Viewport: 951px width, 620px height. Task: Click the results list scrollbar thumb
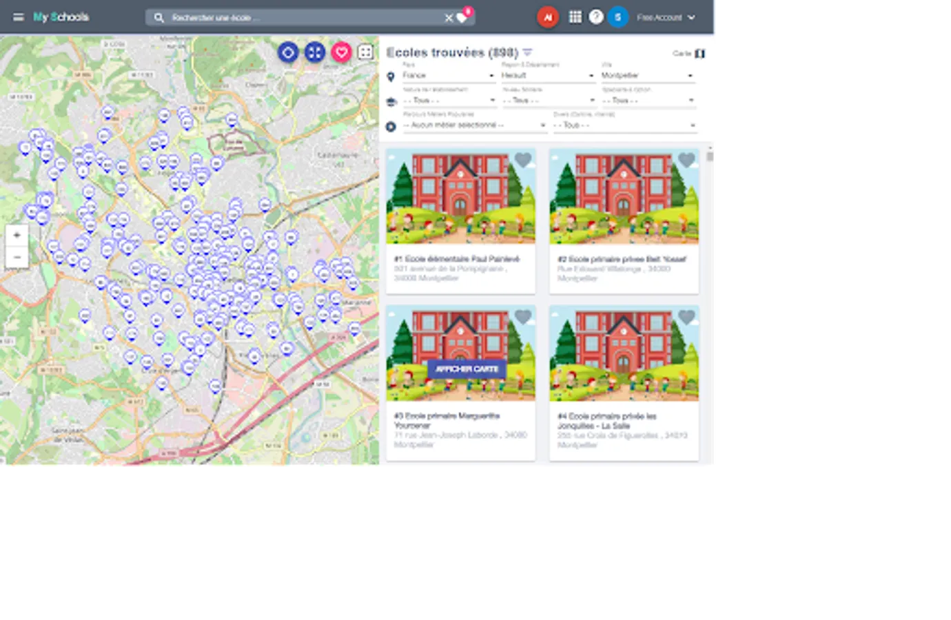click(x=710, y=156)
